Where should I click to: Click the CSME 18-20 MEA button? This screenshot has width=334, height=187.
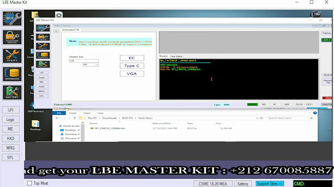(213, 184)
